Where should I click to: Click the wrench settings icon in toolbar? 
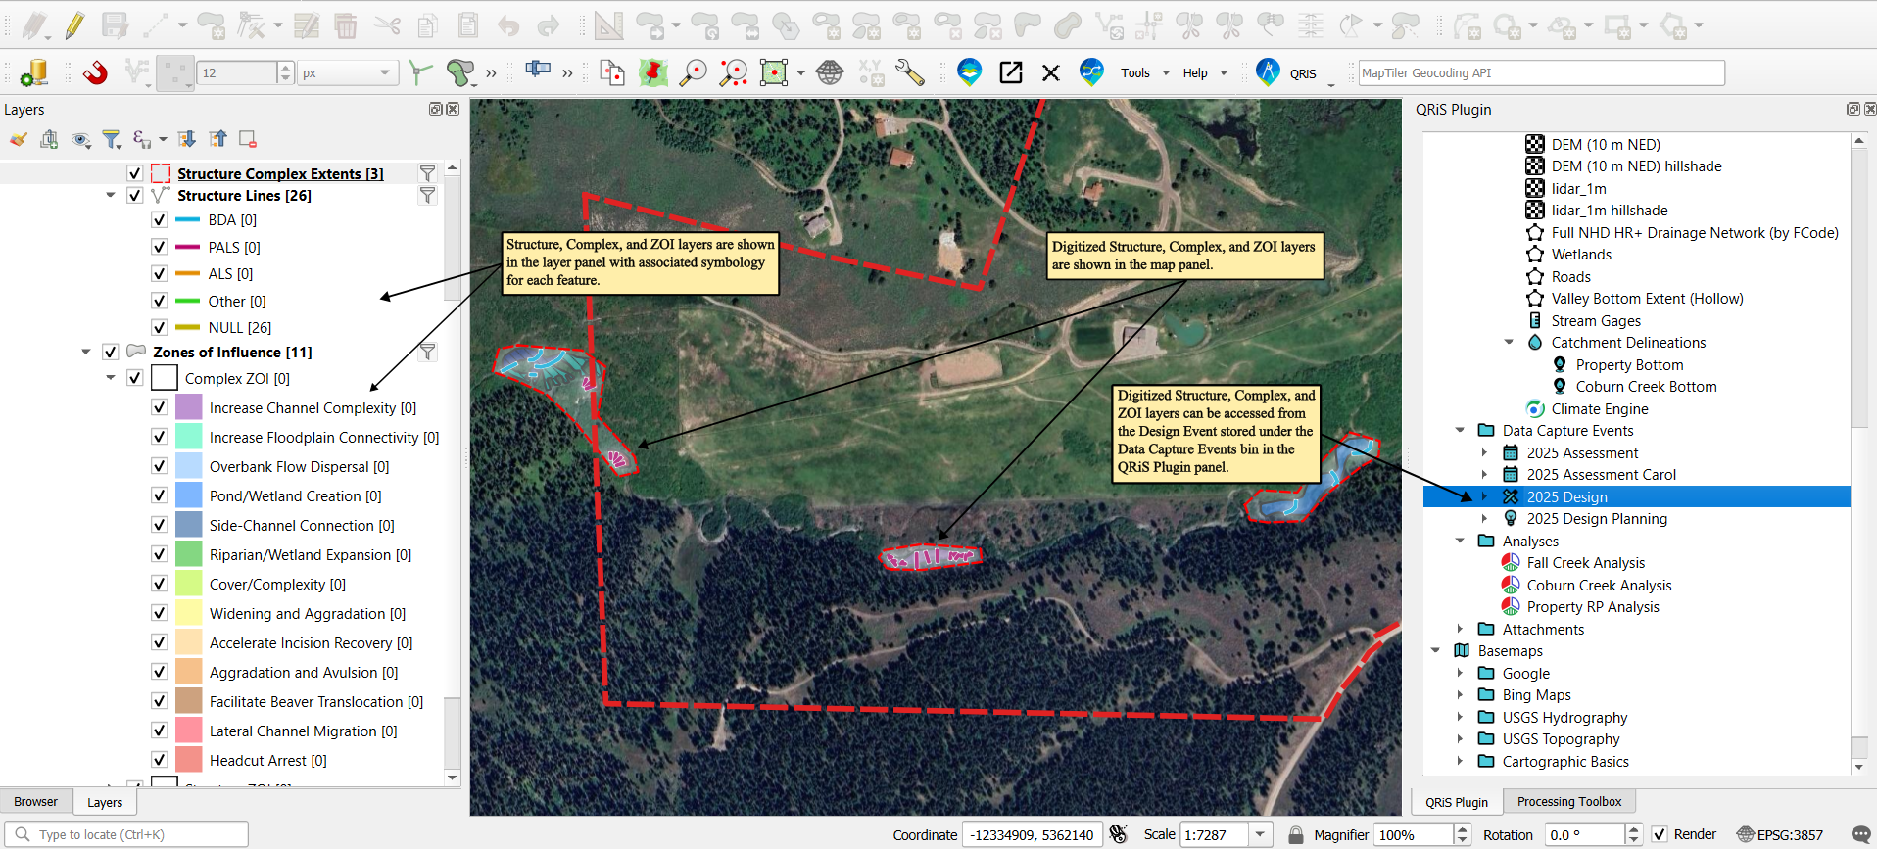tap(909, 72)
